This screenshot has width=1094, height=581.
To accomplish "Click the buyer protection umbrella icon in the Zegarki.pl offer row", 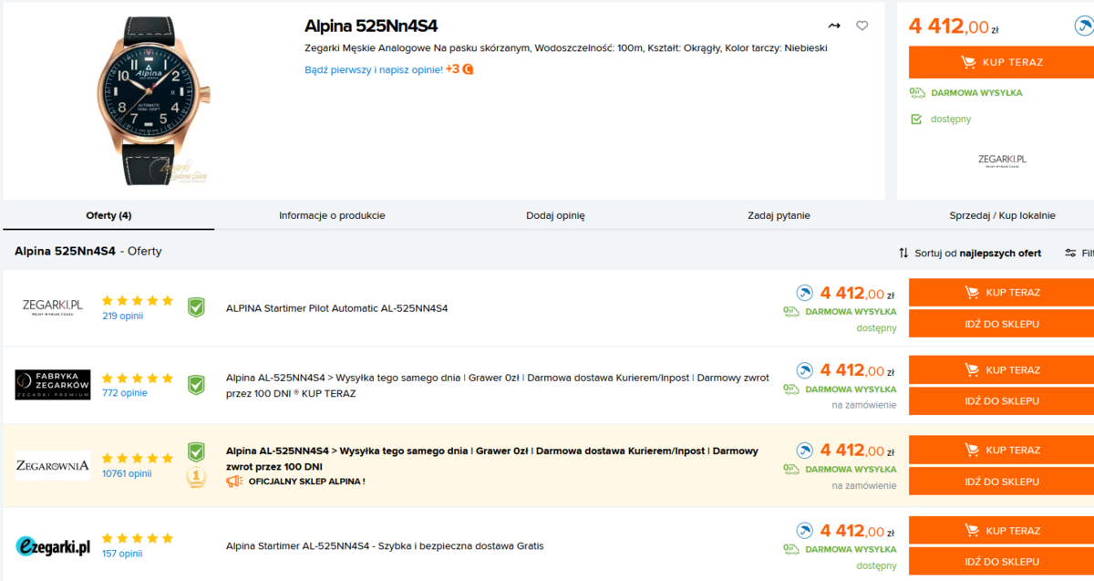I will point(804,293).
